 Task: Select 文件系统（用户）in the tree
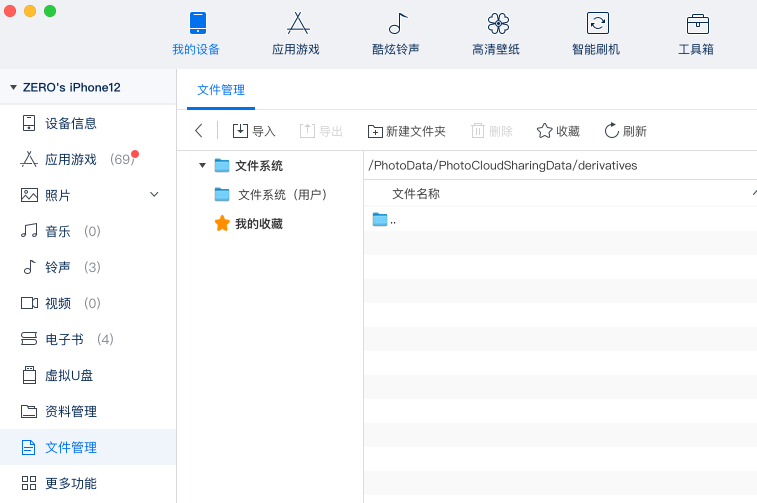282,194
